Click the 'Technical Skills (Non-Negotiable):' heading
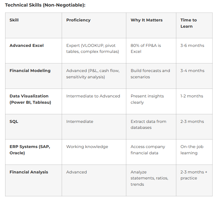Viewport: 216px width, 198px height. pyautogui.click(x=45, y=5)
